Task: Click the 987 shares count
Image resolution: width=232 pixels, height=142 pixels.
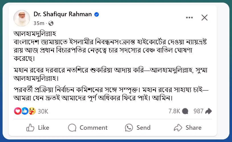Action: (x=199, y=111)
